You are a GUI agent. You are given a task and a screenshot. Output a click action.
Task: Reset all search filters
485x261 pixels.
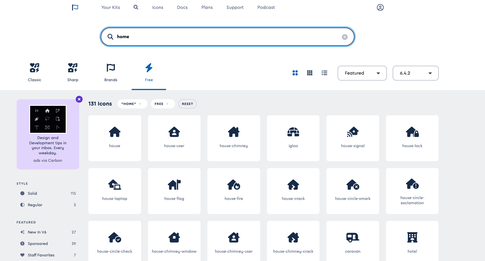click(188, 104)
